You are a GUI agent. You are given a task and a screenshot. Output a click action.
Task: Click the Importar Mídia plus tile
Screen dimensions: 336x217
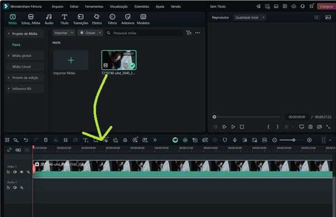coord(70,60)
